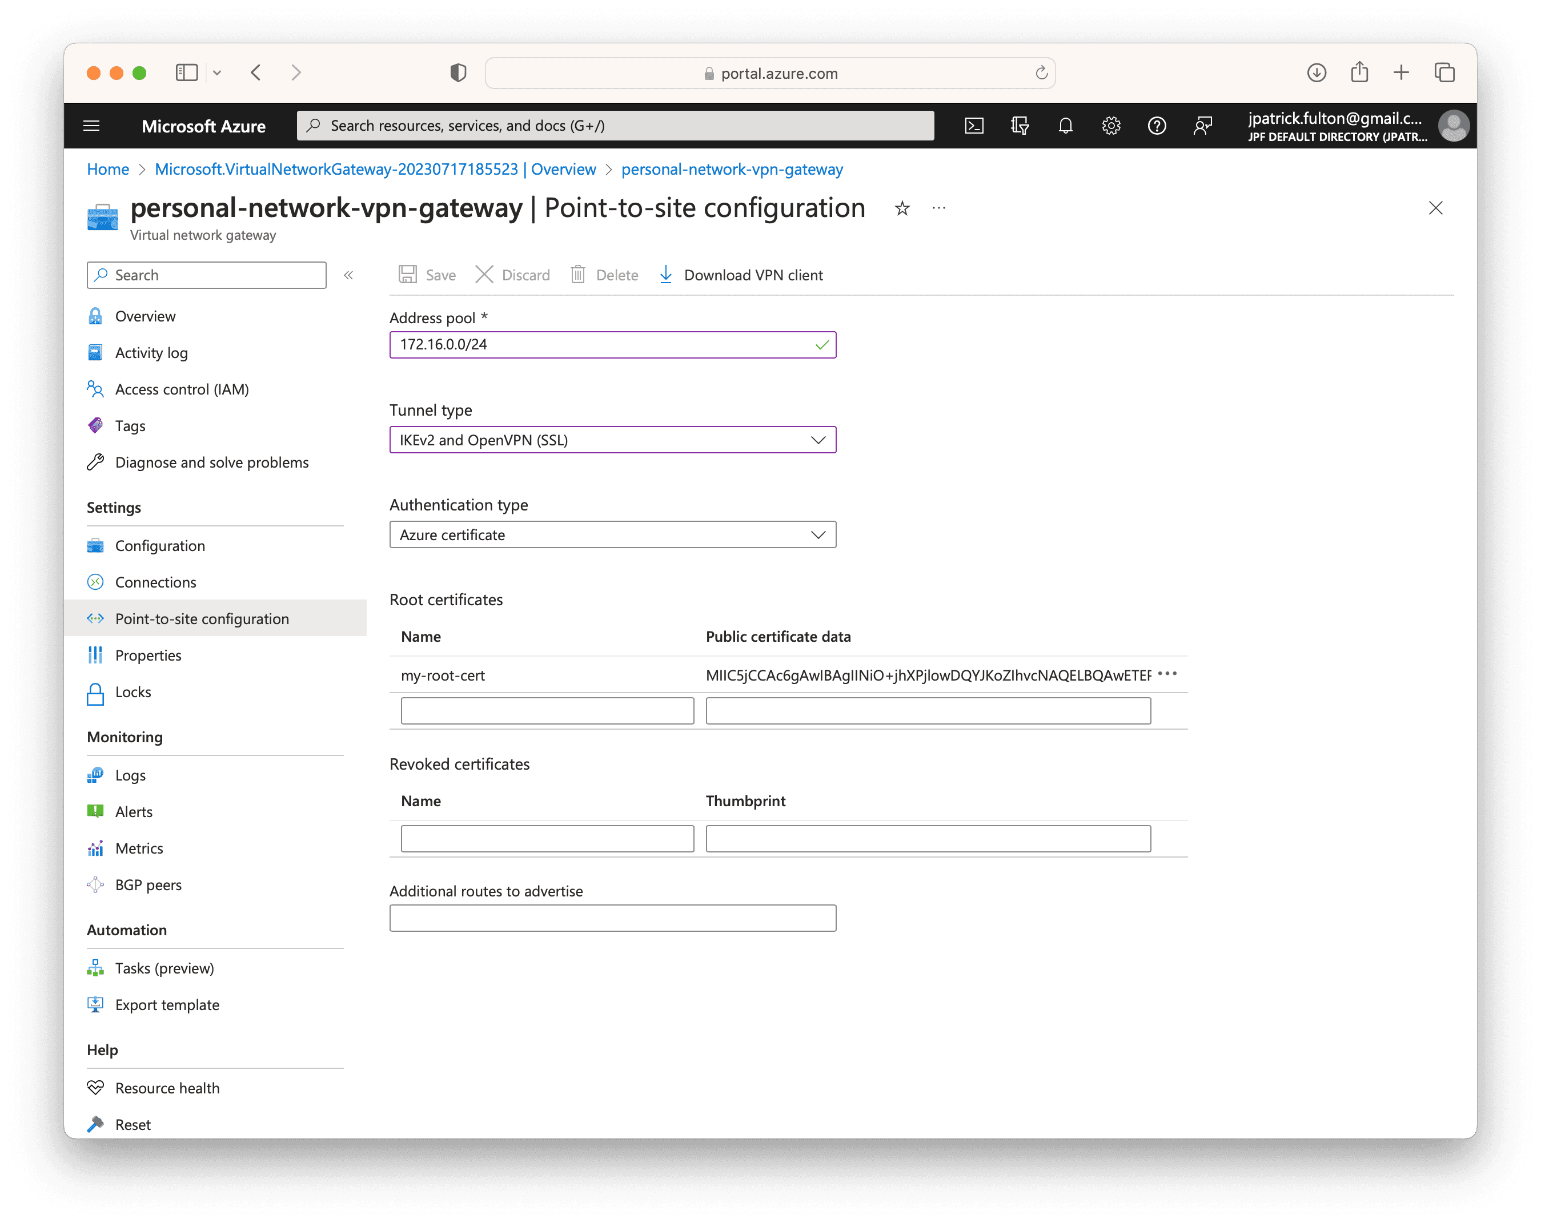
Task: Go back in Safari
Action: click(x=256, y=72)
